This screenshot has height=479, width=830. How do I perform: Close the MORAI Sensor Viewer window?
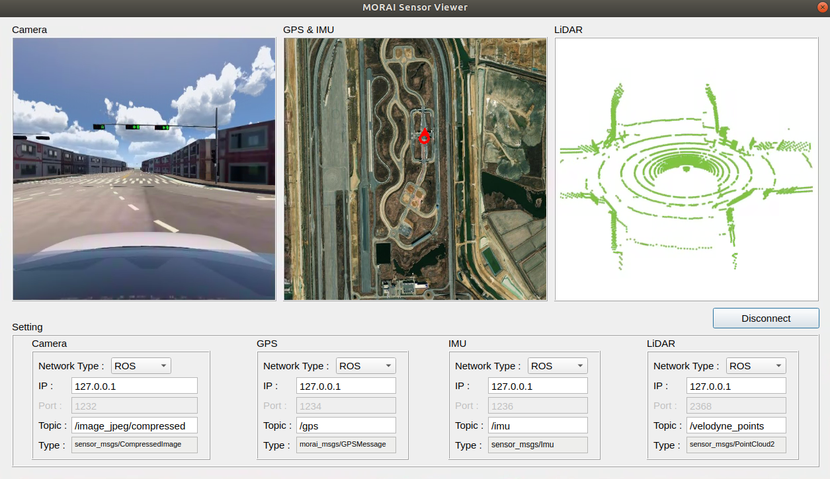[x=823, y=7]
